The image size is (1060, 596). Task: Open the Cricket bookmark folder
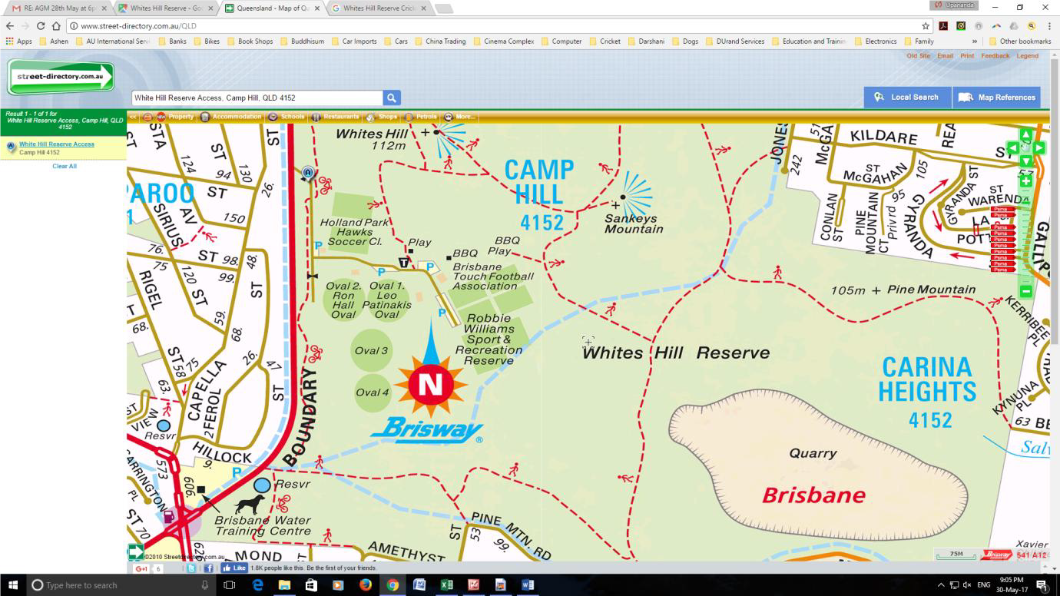coord(605,41)
